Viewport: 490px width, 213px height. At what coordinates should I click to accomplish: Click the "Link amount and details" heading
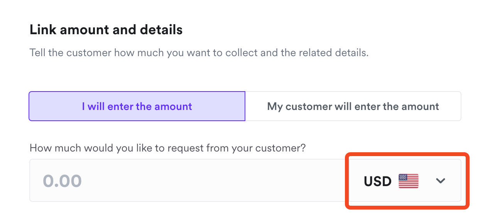pos(106,30)
